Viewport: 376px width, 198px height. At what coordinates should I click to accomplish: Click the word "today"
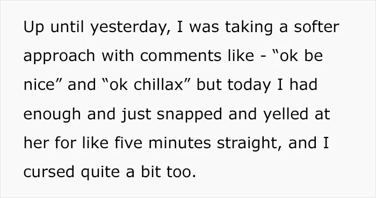(249, 86)
